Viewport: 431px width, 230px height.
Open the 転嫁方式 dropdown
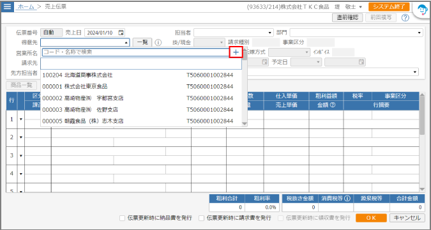(x=307, y=52)
